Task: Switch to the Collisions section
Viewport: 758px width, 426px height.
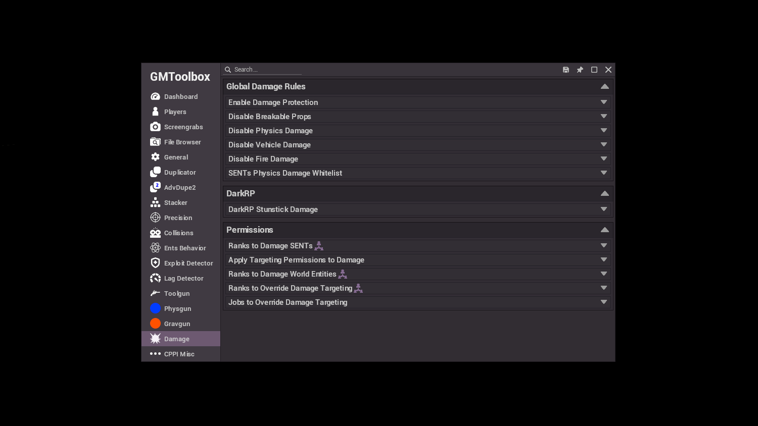Action: tap(181, 233)
